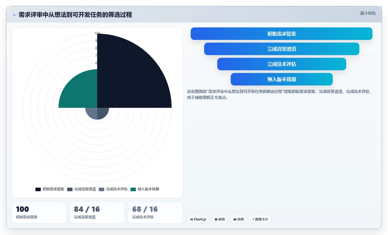The width and height of the screenshot is (388, 235).
Task: Toggle the 完成技术评估 legend swatch
Action: point(101,189)
